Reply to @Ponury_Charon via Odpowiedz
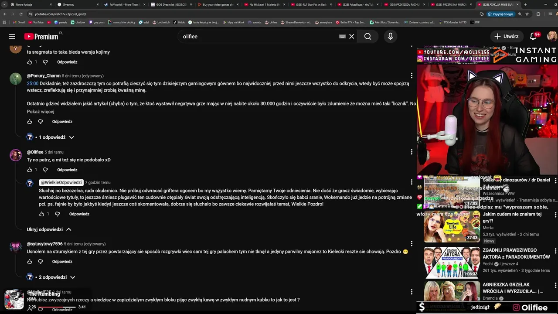The height and width of the screenshot is (314, 558). 62,122
